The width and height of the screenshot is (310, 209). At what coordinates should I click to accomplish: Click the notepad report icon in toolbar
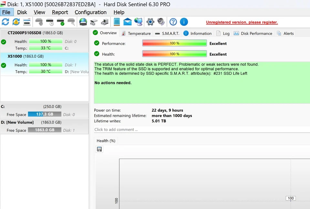tap(117, 22)
